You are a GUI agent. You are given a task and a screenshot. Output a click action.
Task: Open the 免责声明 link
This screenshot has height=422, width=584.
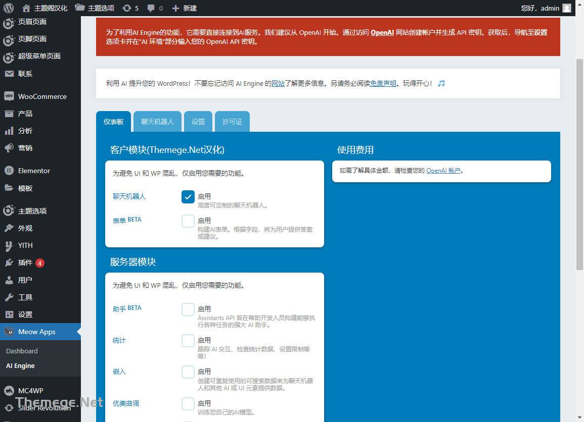click(x=383, y=84)
